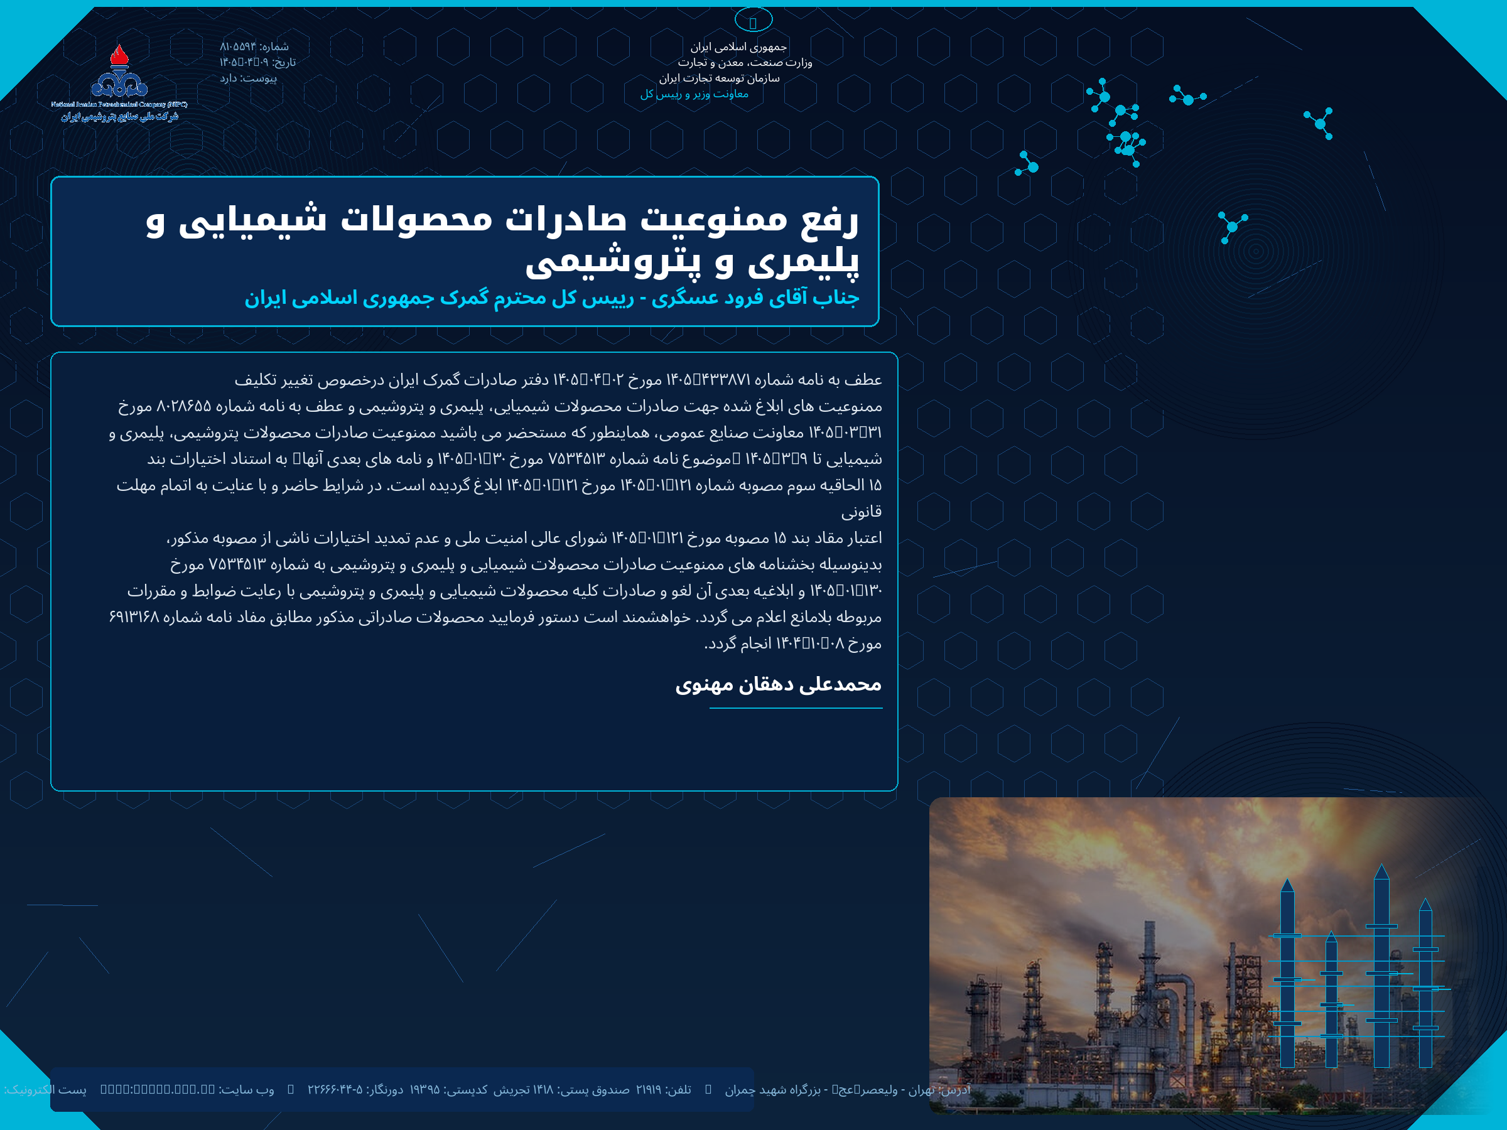
Task: Click the وب سایت address in footer
Action: coord(186,1089)
